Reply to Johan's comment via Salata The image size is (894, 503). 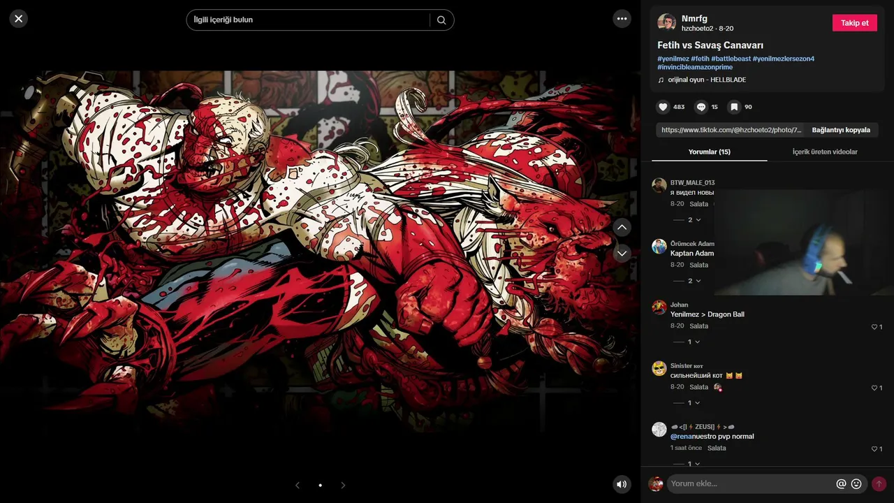[x=698, y=326]
